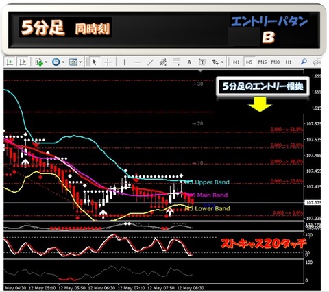Click the scale marker labeled 30
Viewport: 329px width, 292px height.
tap(198, 84)
